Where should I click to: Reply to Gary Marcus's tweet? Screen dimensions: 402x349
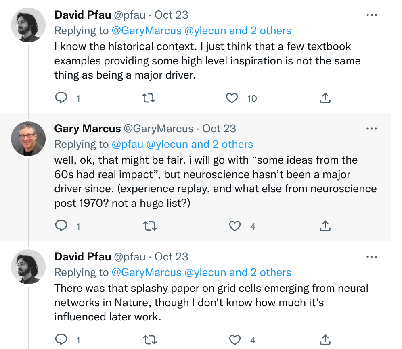[61, 226]
